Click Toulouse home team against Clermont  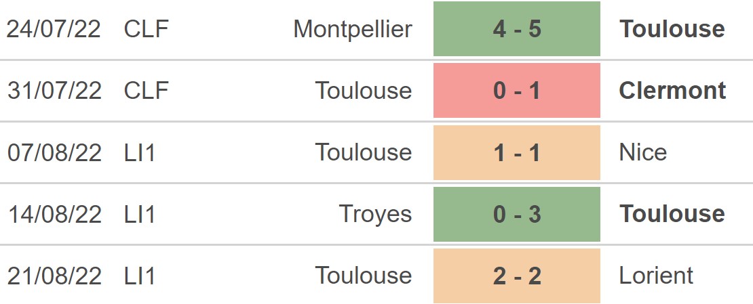pos(364,91)
